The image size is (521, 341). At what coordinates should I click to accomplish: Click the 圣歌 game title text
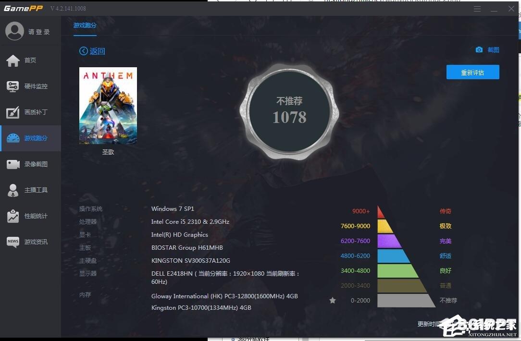108,152
